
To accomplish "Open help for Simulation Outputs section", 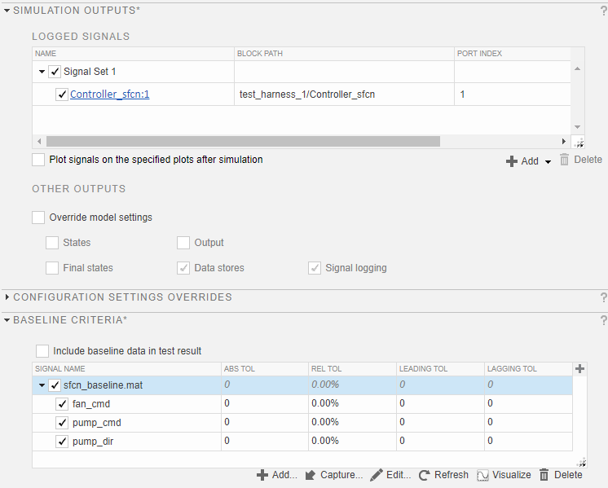I will [x=603, y=11].
